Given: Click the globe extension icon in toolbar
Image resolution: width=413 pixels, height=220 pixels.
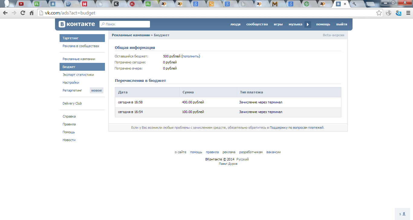Looking at the screenshot, I should (389, 13).
